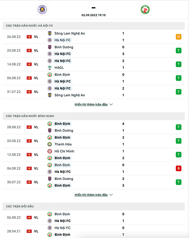Click green T badge for 28.08.22 match
Screen dimensions: 189x238
pos(178,127)
